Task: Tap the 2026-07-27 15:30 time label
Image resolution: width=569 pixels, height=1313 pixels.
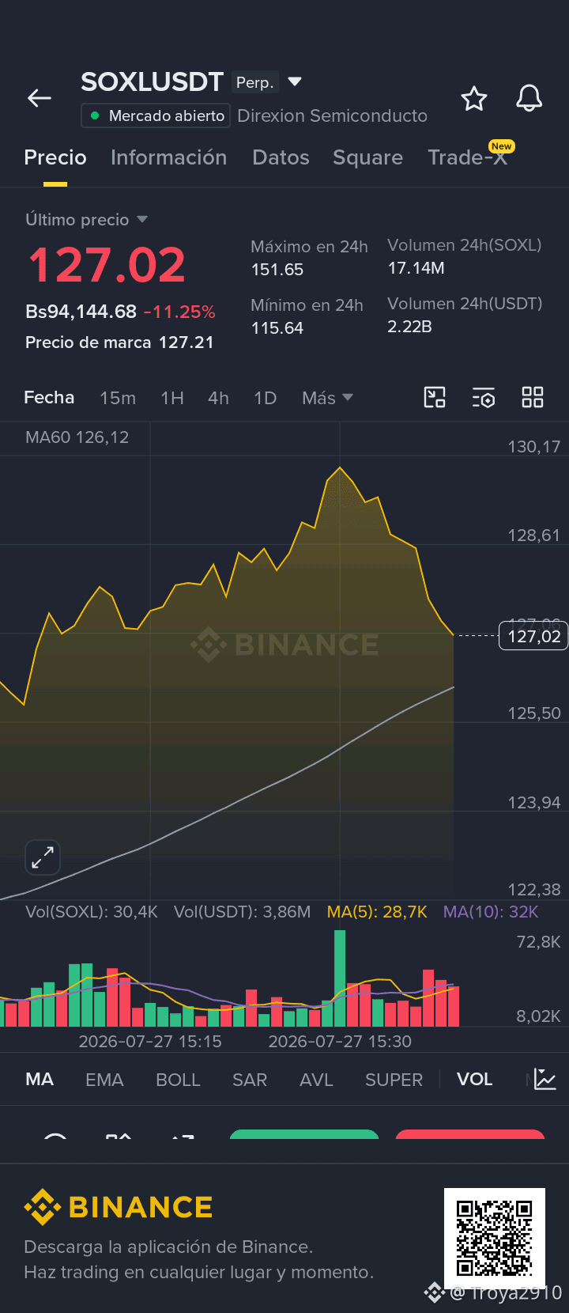Action: coord(340,1042)
